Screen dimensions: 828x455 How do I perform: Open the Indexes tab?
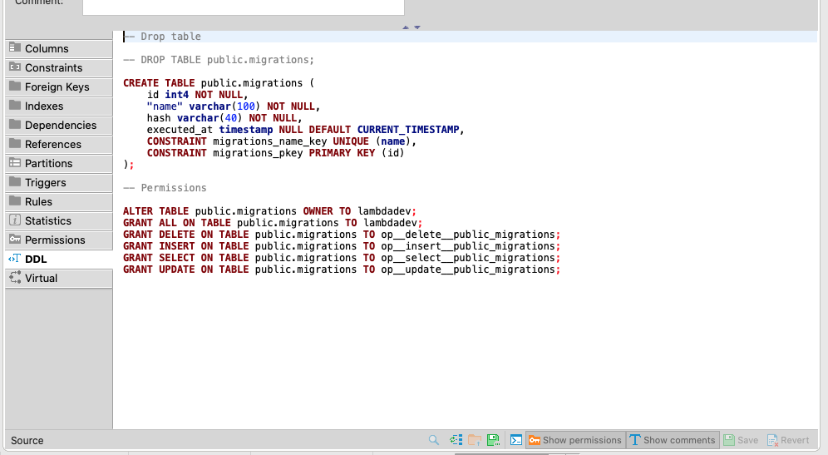(x=59, y=106)
